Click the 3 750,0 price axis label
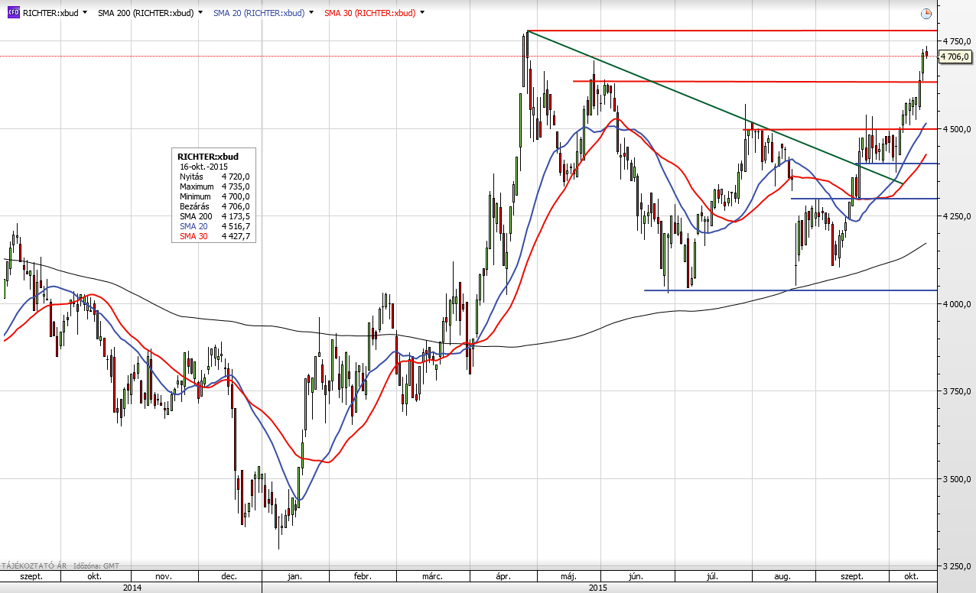Viewport: 976px width, 593px height. [956, 392]
